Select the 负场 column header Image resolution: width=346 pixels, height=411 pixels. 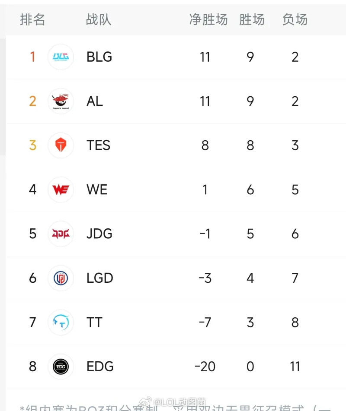[295, 20]
